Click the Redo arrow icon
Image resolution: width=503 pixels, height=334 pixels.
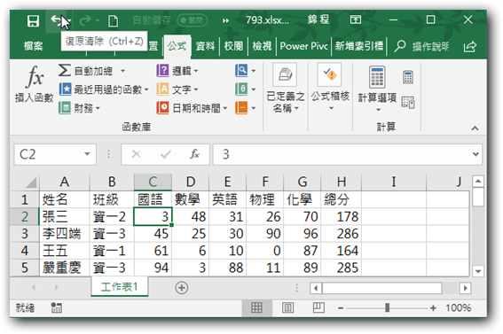pyautogui.click(x=84, y=20)
